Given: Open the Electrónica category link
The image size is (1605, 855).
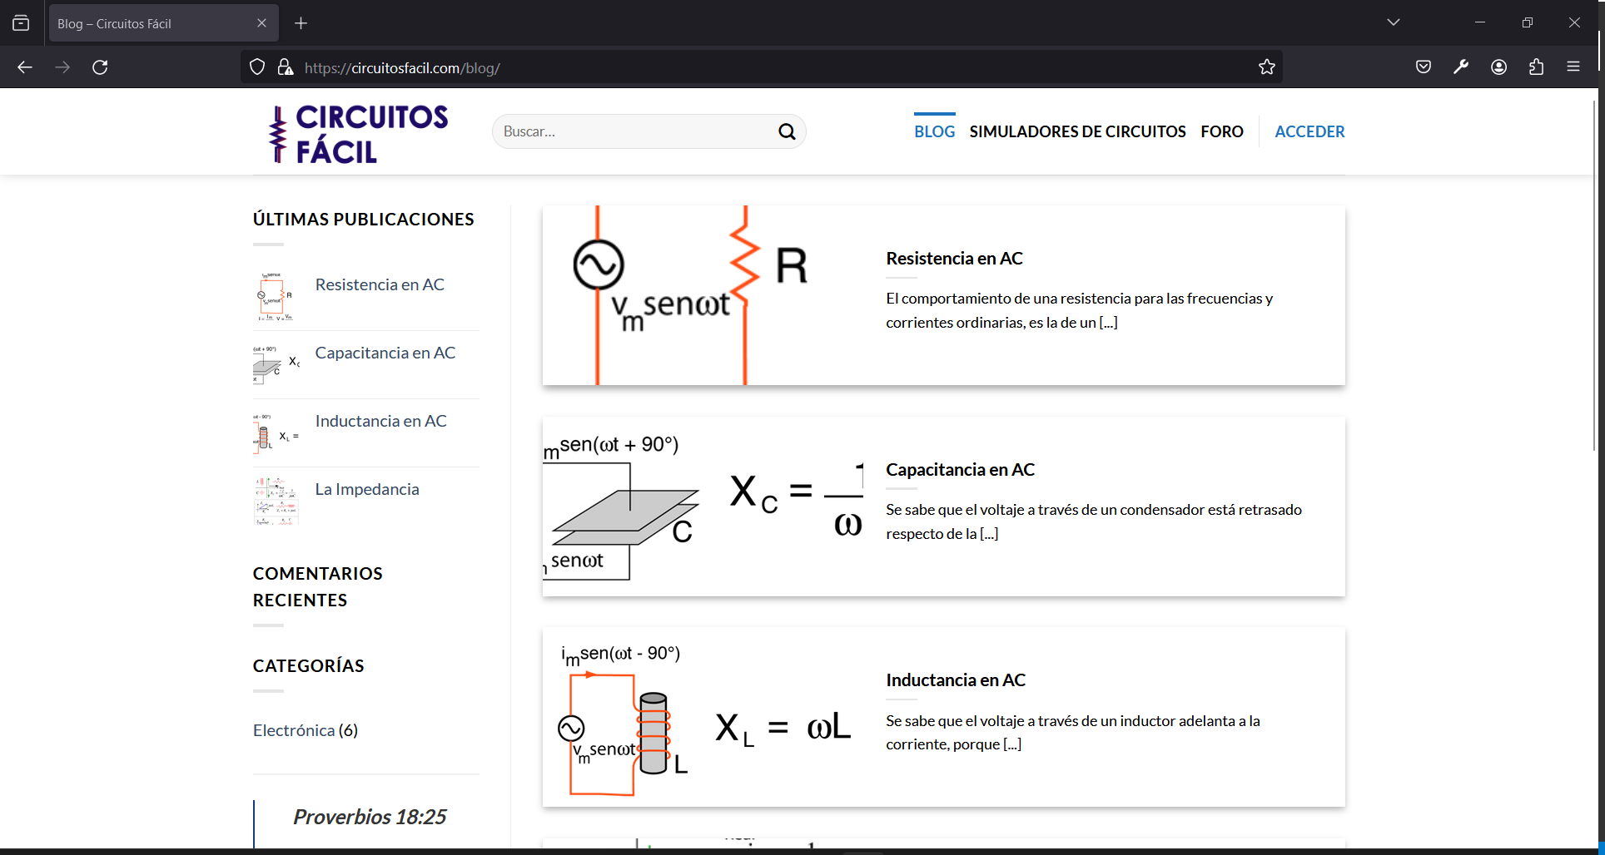Looking at the screenshot, I should pos(294,730).
